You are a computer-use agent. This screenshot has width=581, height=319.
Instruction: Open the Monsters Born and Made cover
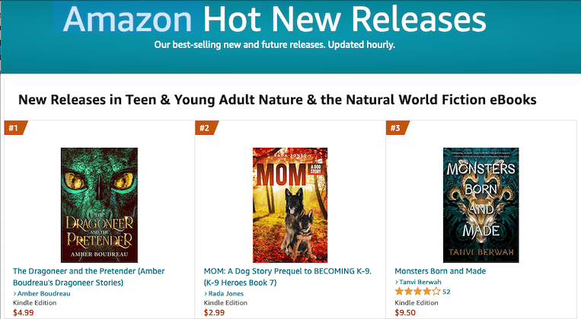(x=481, y=206)
